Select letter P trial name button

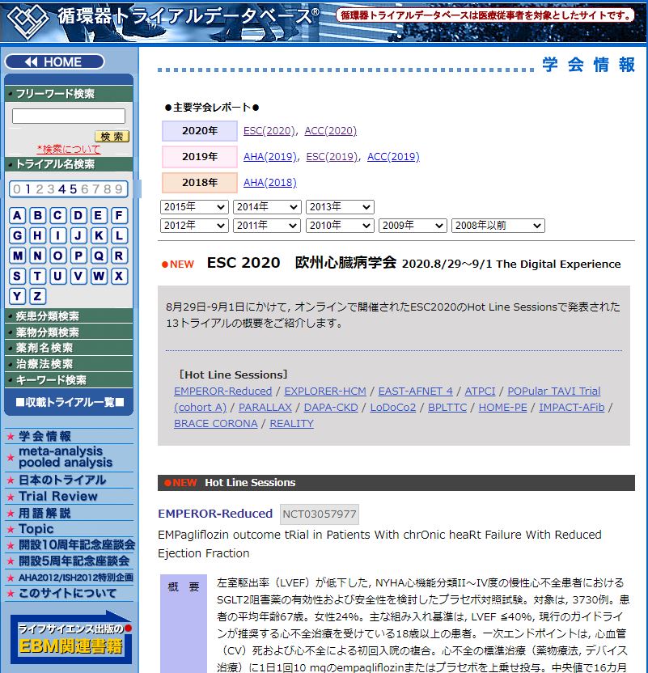pyautogui.click(x=78, y=256)
